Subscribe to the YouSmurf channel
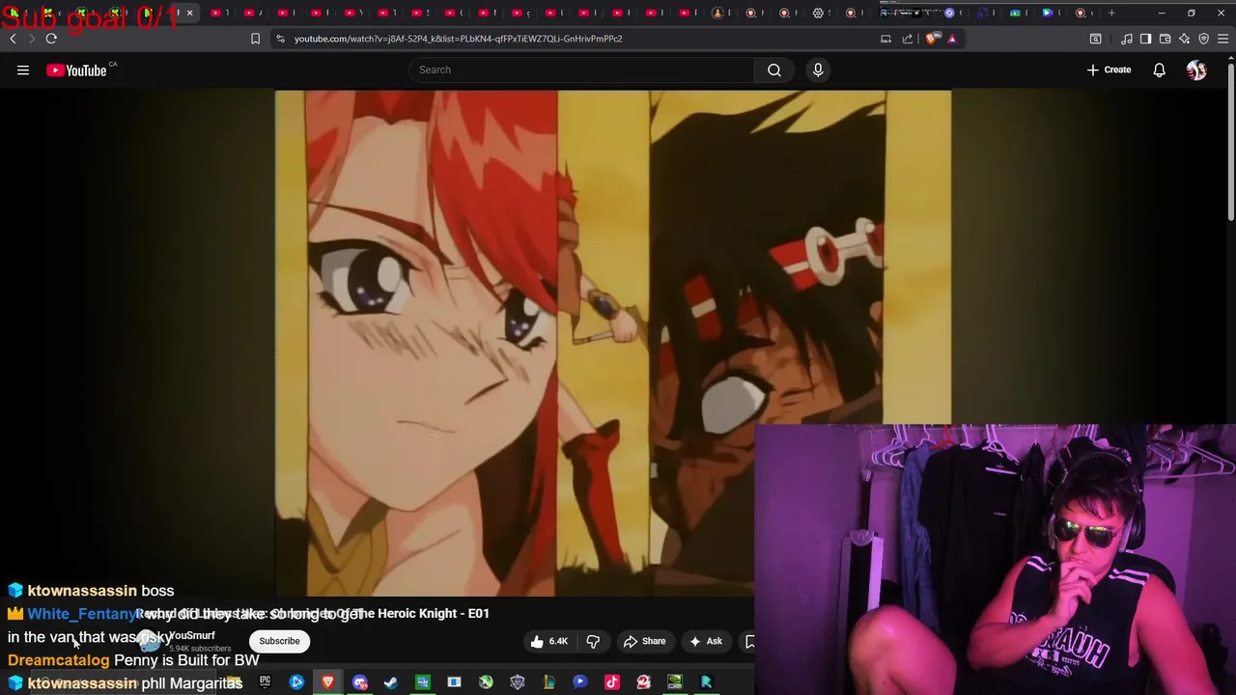Screen dimensions: 1236x695 (x=279, y=641)
